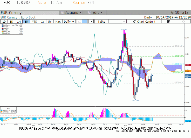Click Base(26) legend color box
This screenshot has height=138, width=191.
click(x=2, y=28)
